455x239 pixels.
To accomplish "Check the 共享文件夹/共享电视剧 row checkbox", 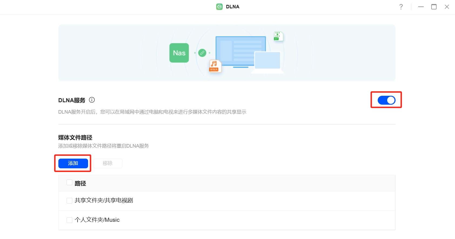I will [69, 201].
